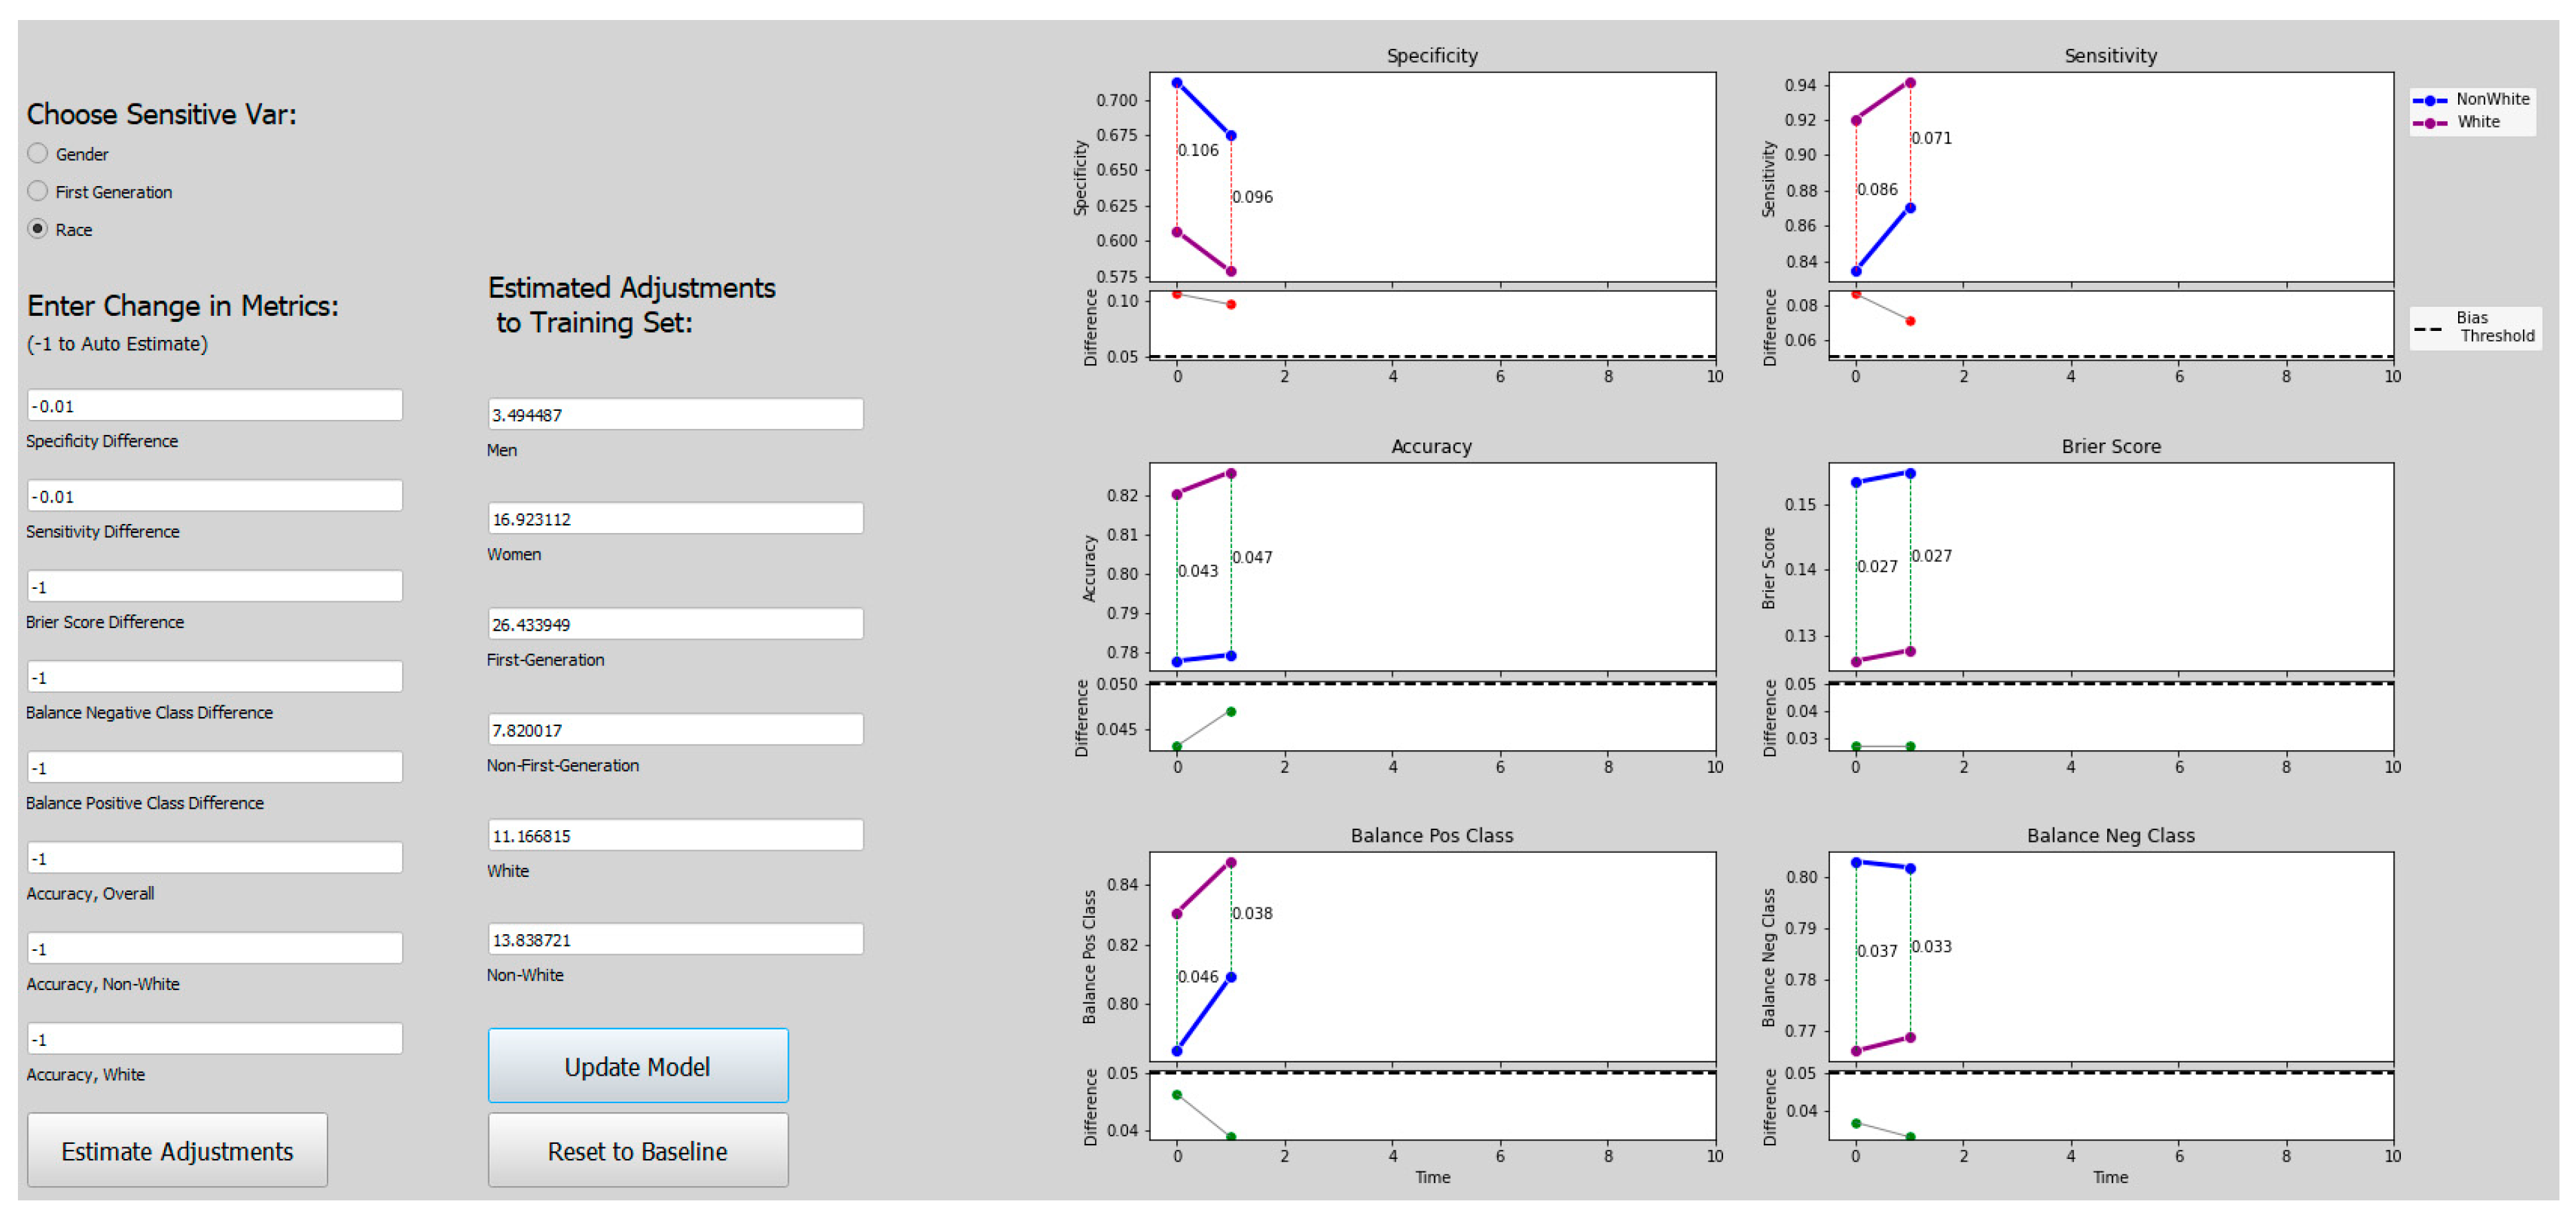Click the Brier Score Difference field
Viewport: 2576px width, 1219px height.
tap(214, 586)
